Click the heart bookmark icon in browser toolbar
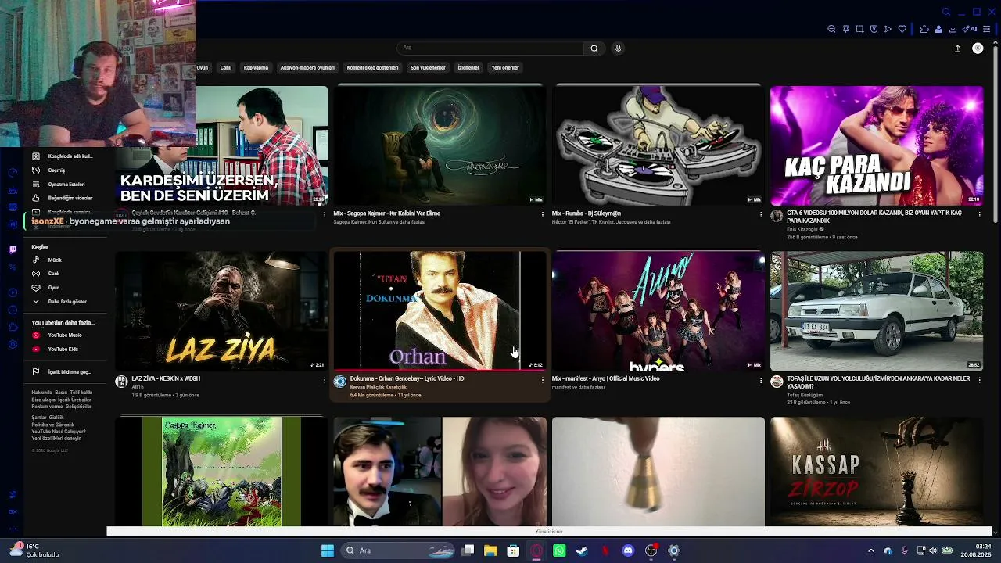This screenshot has width=1001, height=563. [902, 29]
